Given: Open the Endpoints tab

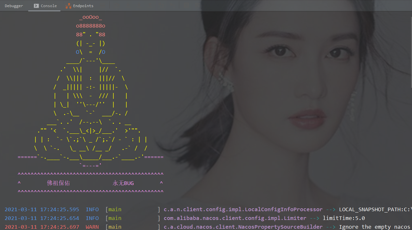Looking at the screenshot, I should coord(83,6).
